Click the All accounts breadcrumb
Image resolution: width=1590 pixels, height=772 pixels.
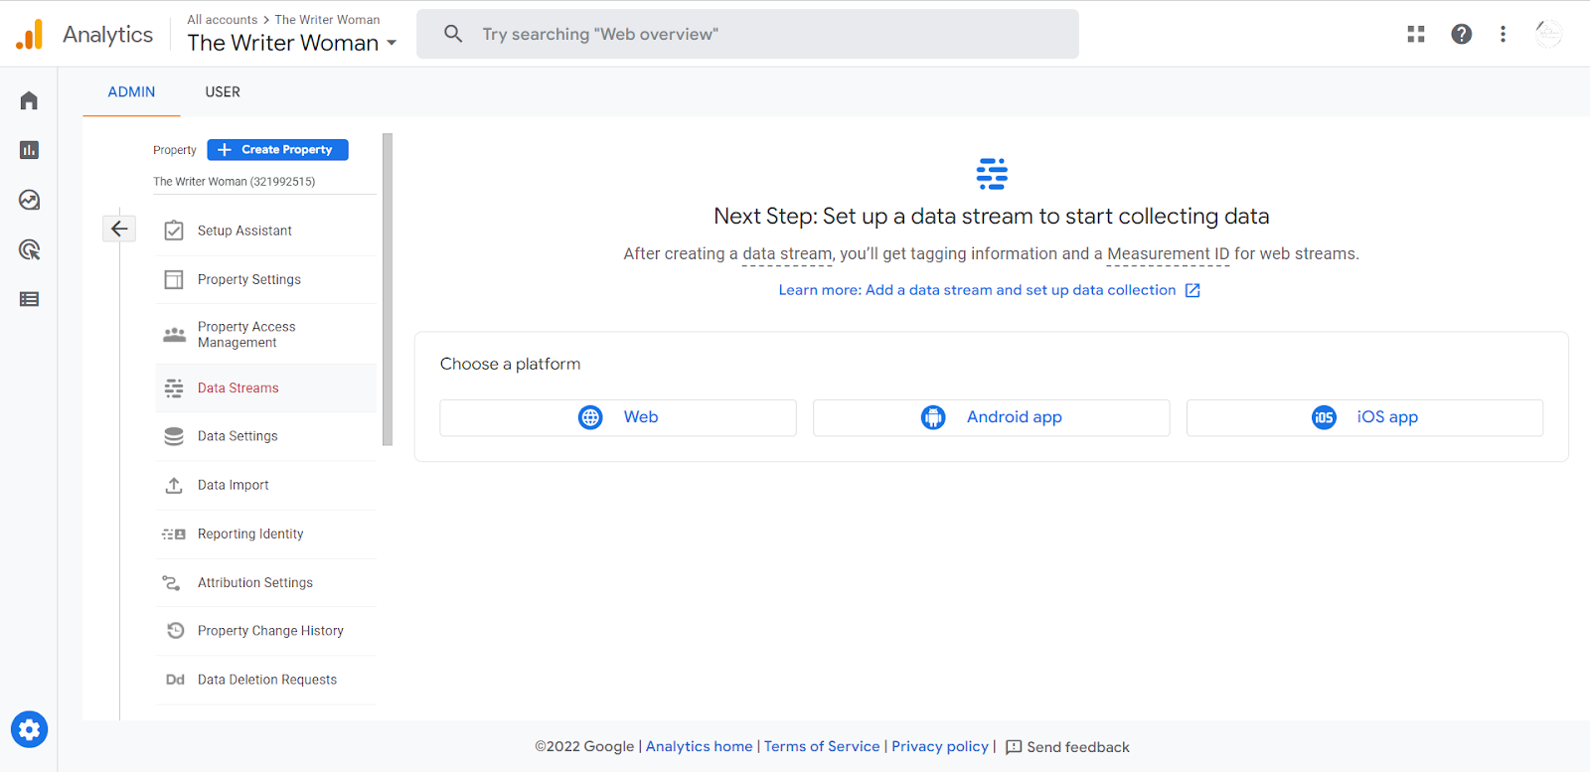[x=222, y=19]
